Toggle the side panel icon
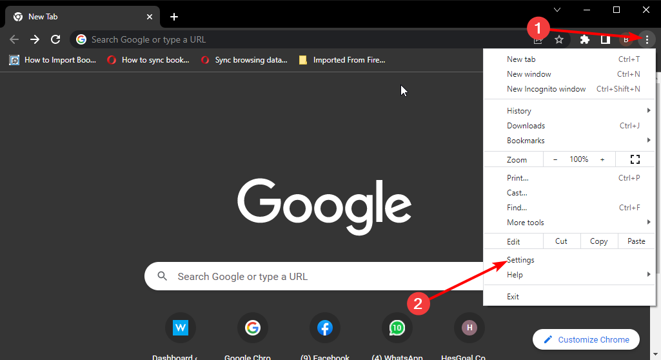661x360 pixels. [606, 39]
